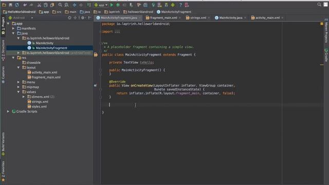Click the Redo toolbar icon

click(x=31, y=5)
